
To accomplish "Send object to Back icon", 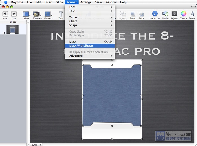I will click(x=141, y=14).
